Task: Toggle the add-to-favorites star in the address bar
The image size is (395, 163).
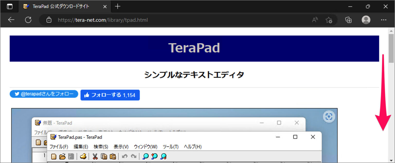Action: coord(329,20)
